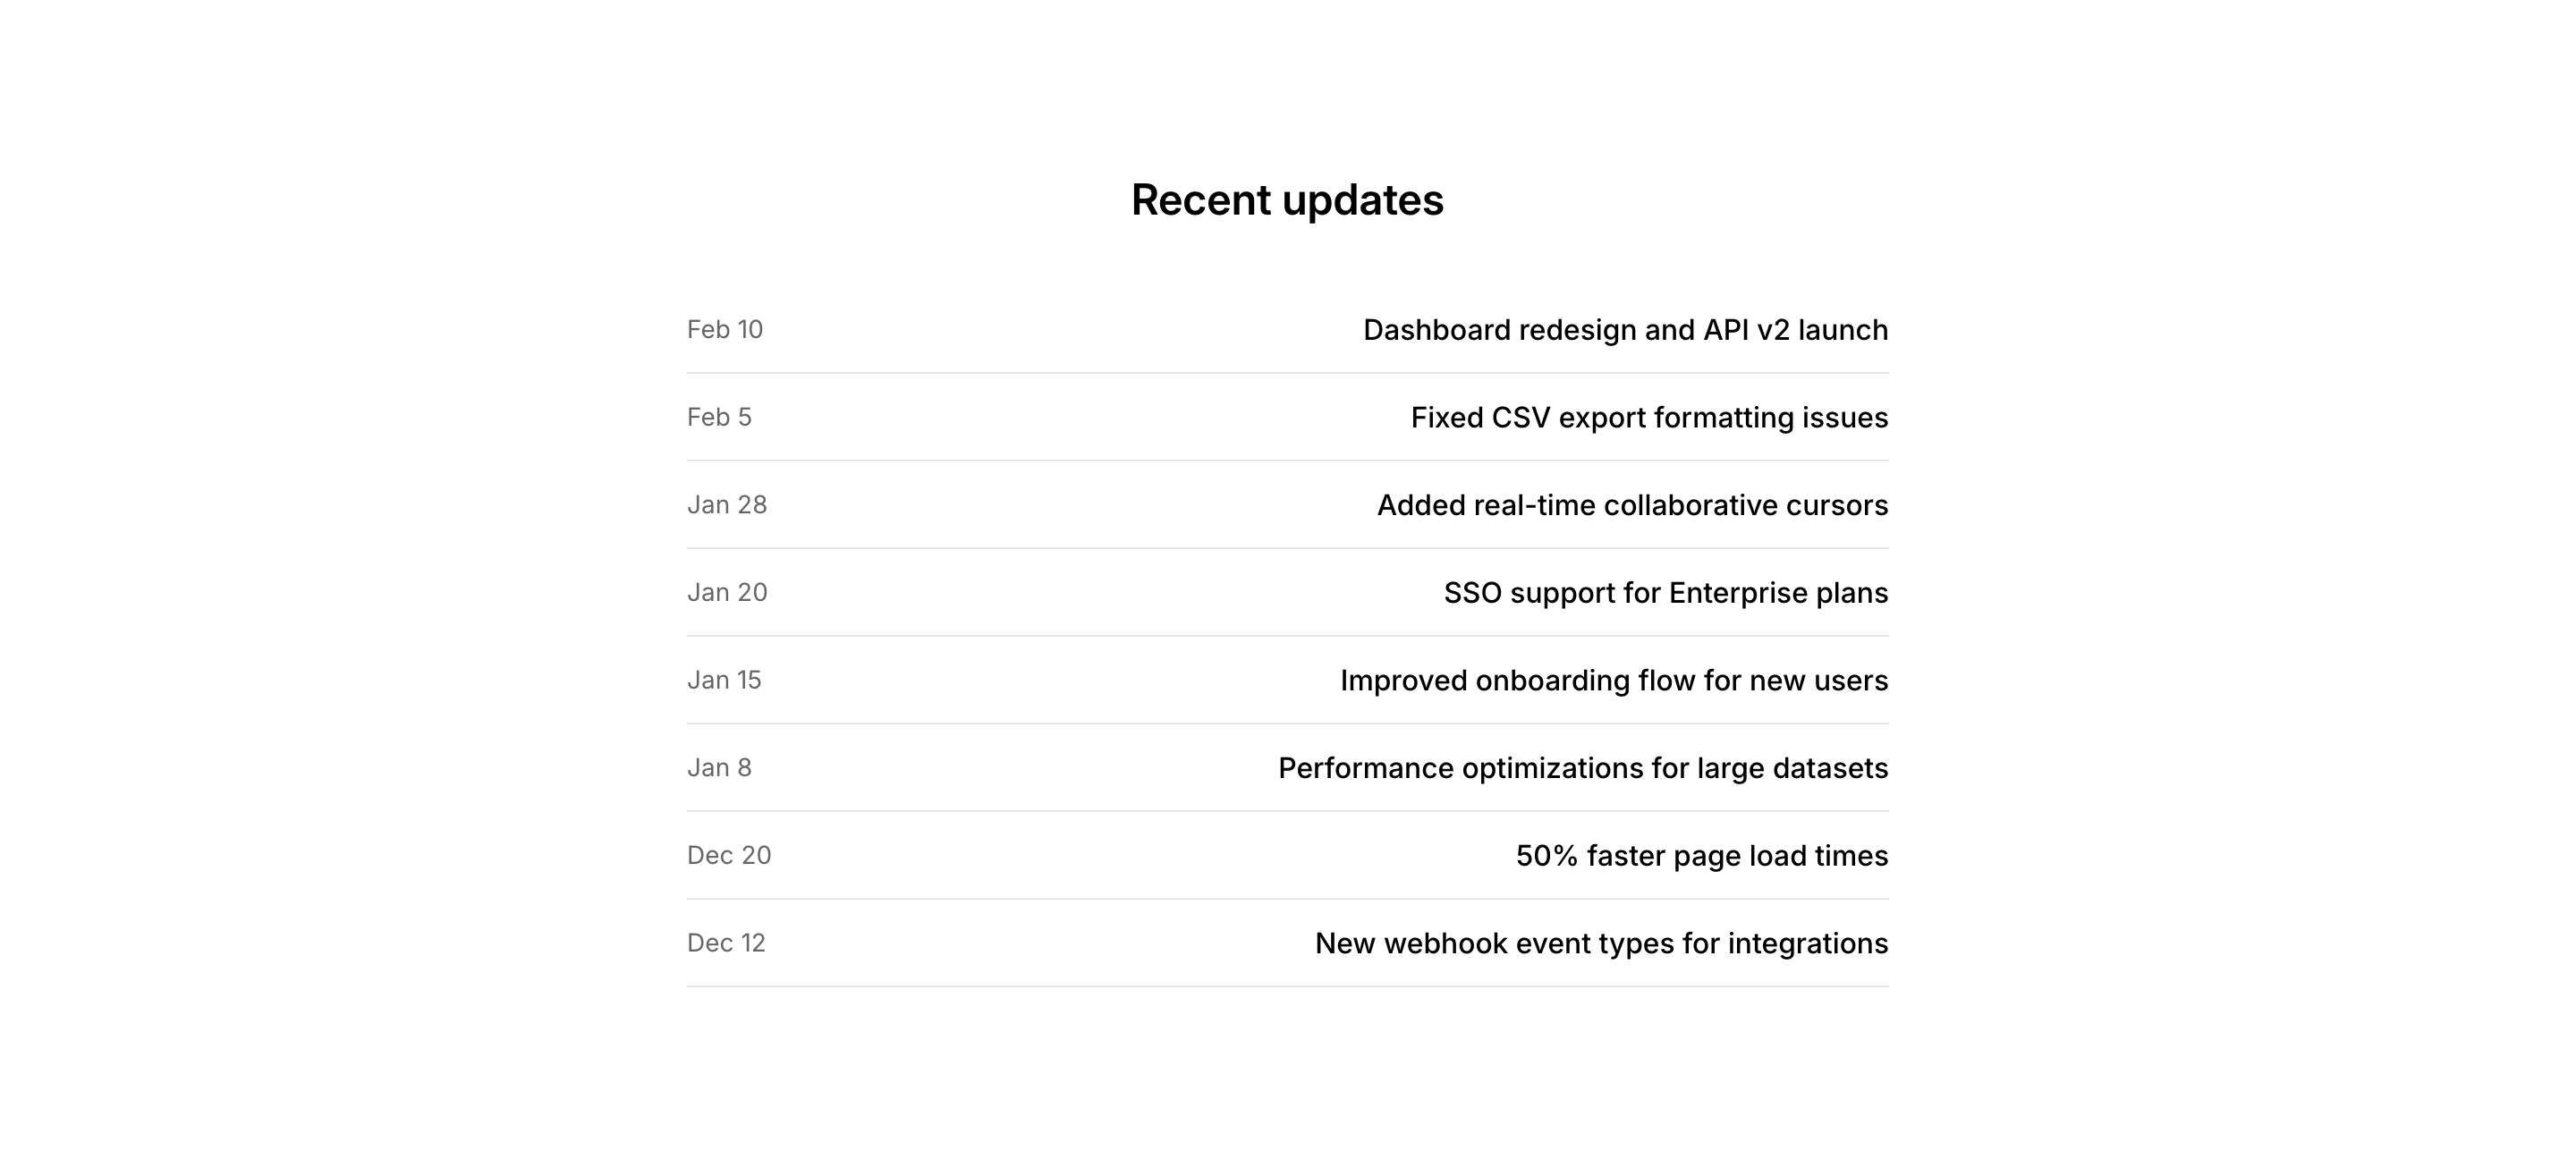Click the divider line below the Feb 10 row
Viewport: 2576px width, 1159px height.
pos(1287,373)
